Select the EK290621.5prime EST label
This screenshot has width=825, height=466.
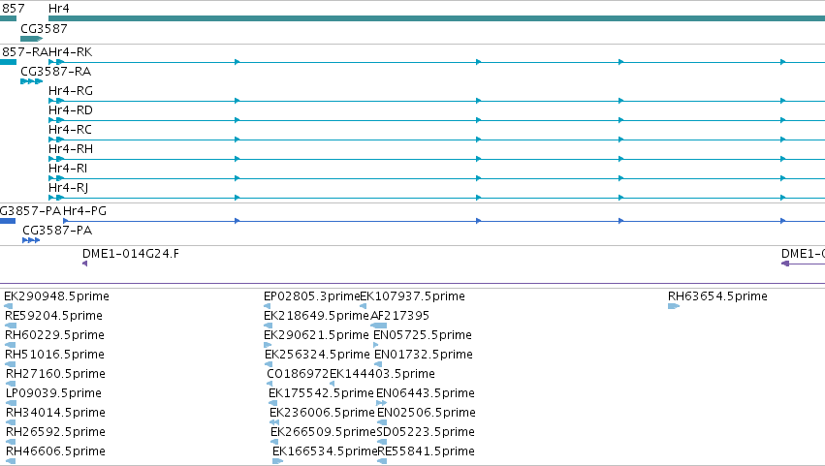coord(316,335)
